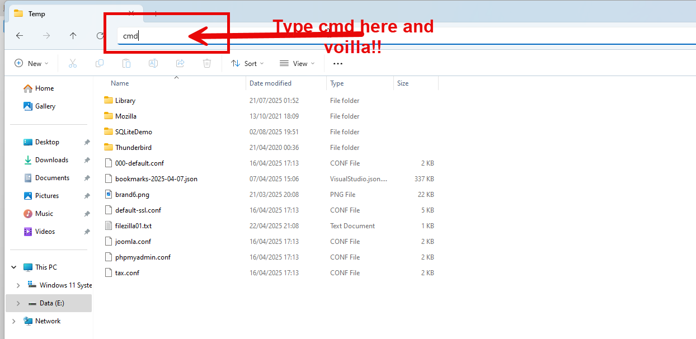Click the Thunderbird folder icon
This screenshot has width=696, height=339.
pos(109,148)
